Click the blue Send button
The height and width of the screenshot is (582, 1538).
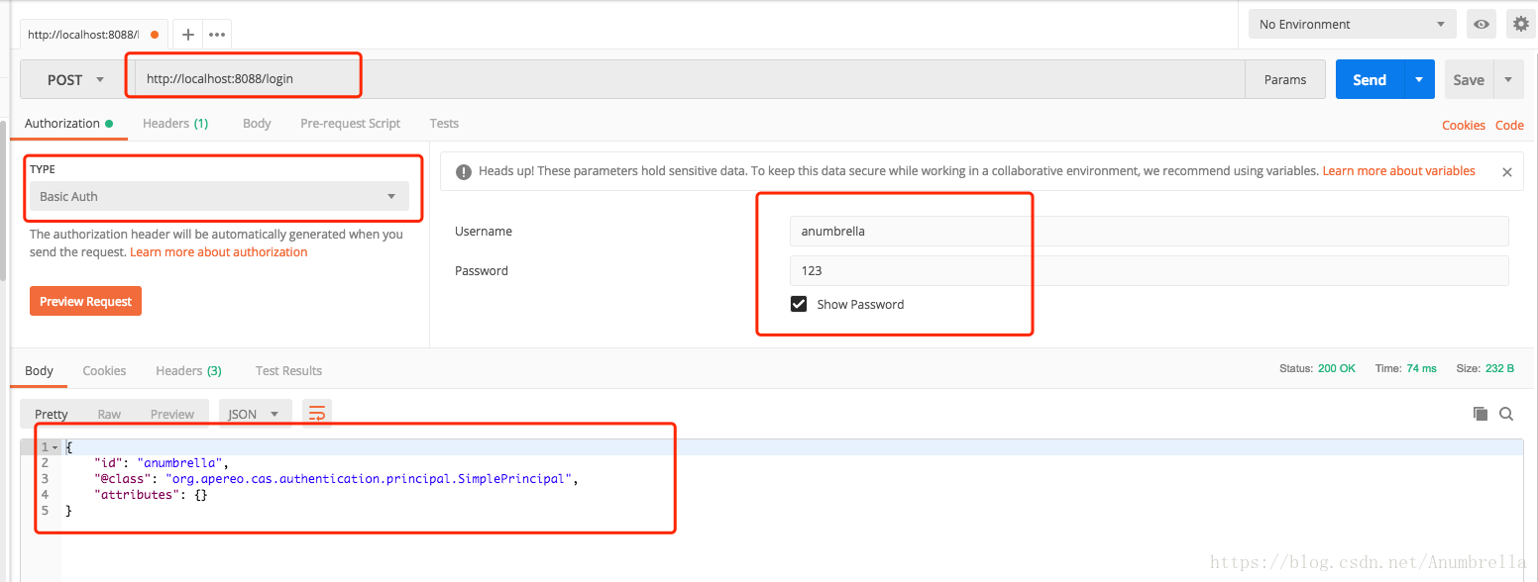1370,80
